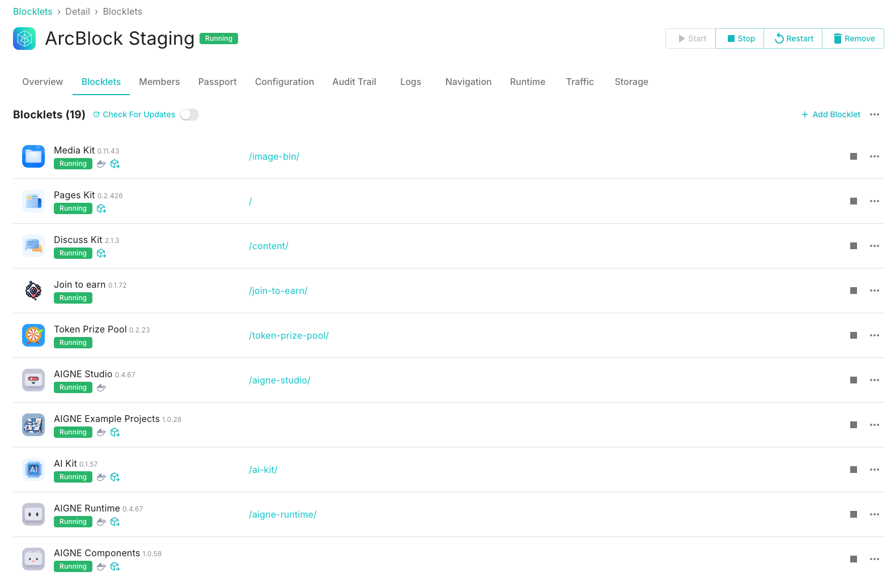
Task: Go to Blocklets in the breadcrumb start
Action: tap(33, 11)
